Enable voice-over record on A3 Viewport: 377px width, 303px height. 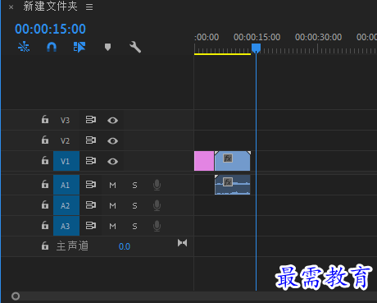pyautogui.click(x=157, y=226)
